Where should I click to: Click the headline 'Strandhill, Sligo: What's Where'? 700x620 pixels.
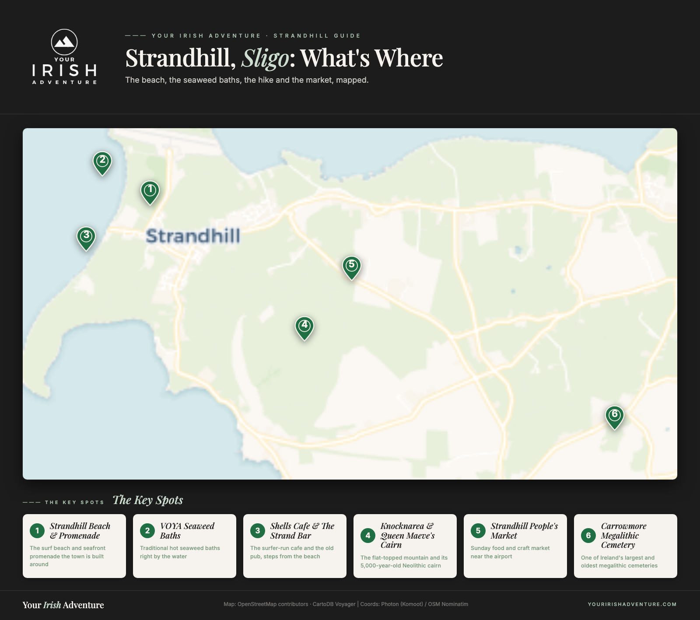[284, 58]
